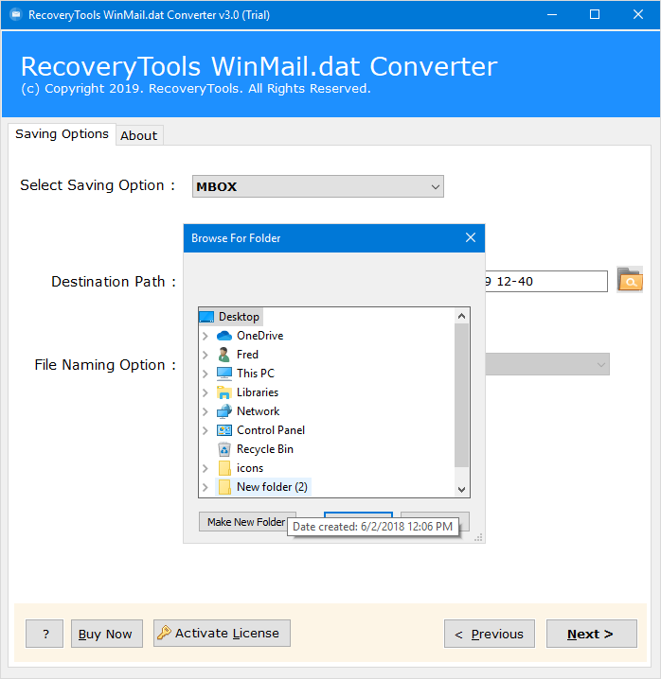Click the key icon on Activate License
This screenshot has width=661, height=679.
click(165, 633)
